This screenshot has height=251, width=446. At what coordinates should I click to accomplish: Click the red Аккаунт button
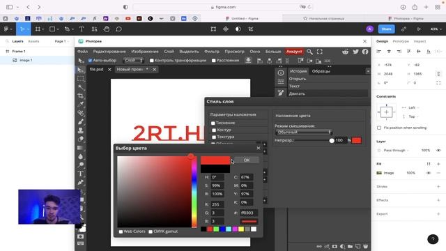294,52
